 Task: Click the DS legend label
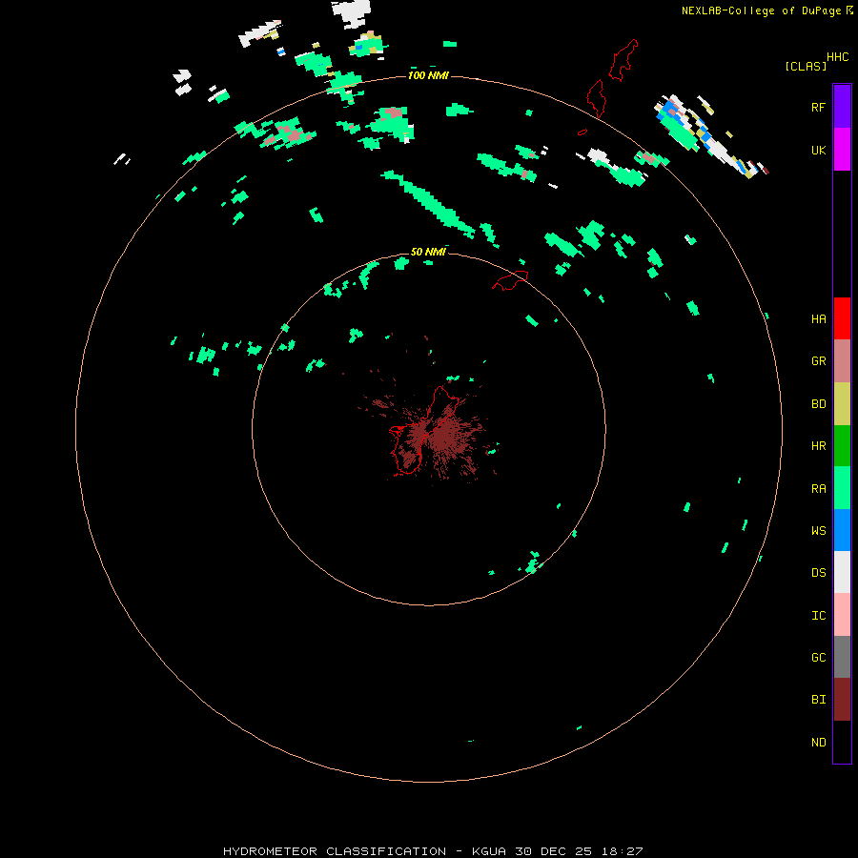(x=818, y=573)
